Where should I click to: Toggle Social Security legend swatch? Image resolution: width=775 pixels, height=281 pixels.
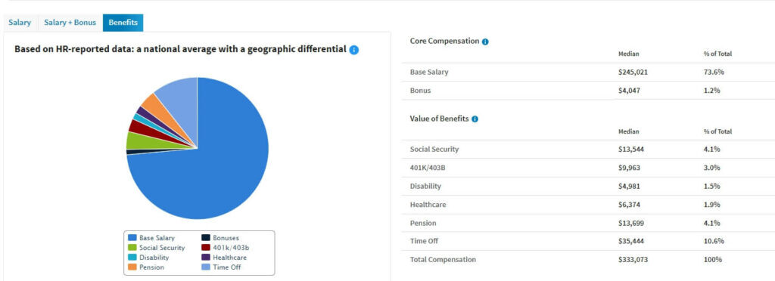coord(132,248)
